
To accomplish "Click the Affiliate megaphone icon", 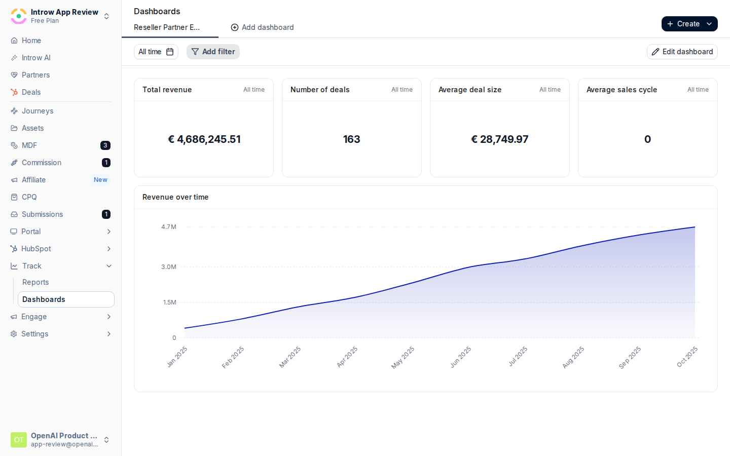I will pos(14,180).
